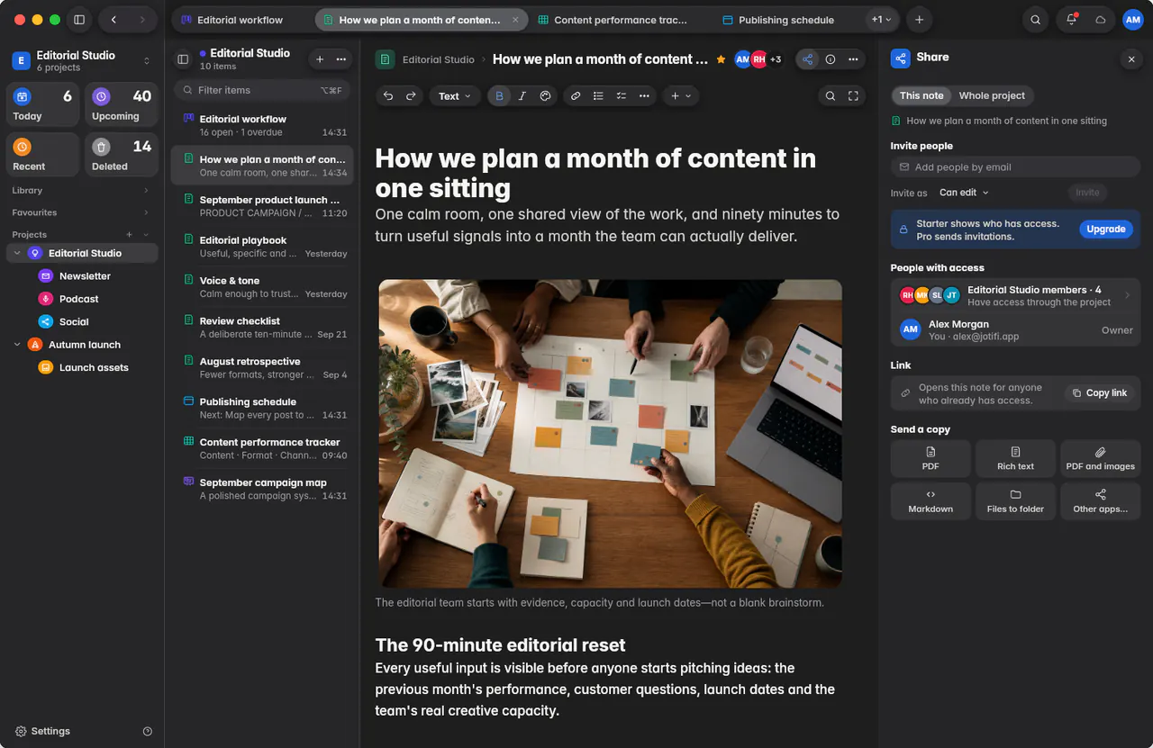Open notifications bell

(x=1071, y=20)
